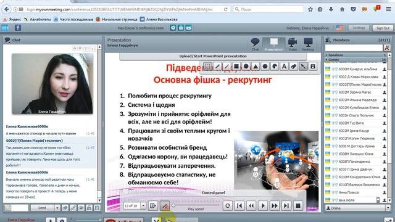Image resolution: width=395 pixels, height=222 pixels.
Task: Click the Send chat button
Action: pyautogui.click(x=42, y=208)
